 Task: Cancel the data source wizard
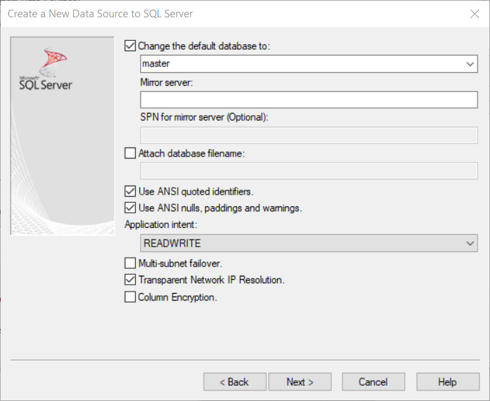point(374,382)
